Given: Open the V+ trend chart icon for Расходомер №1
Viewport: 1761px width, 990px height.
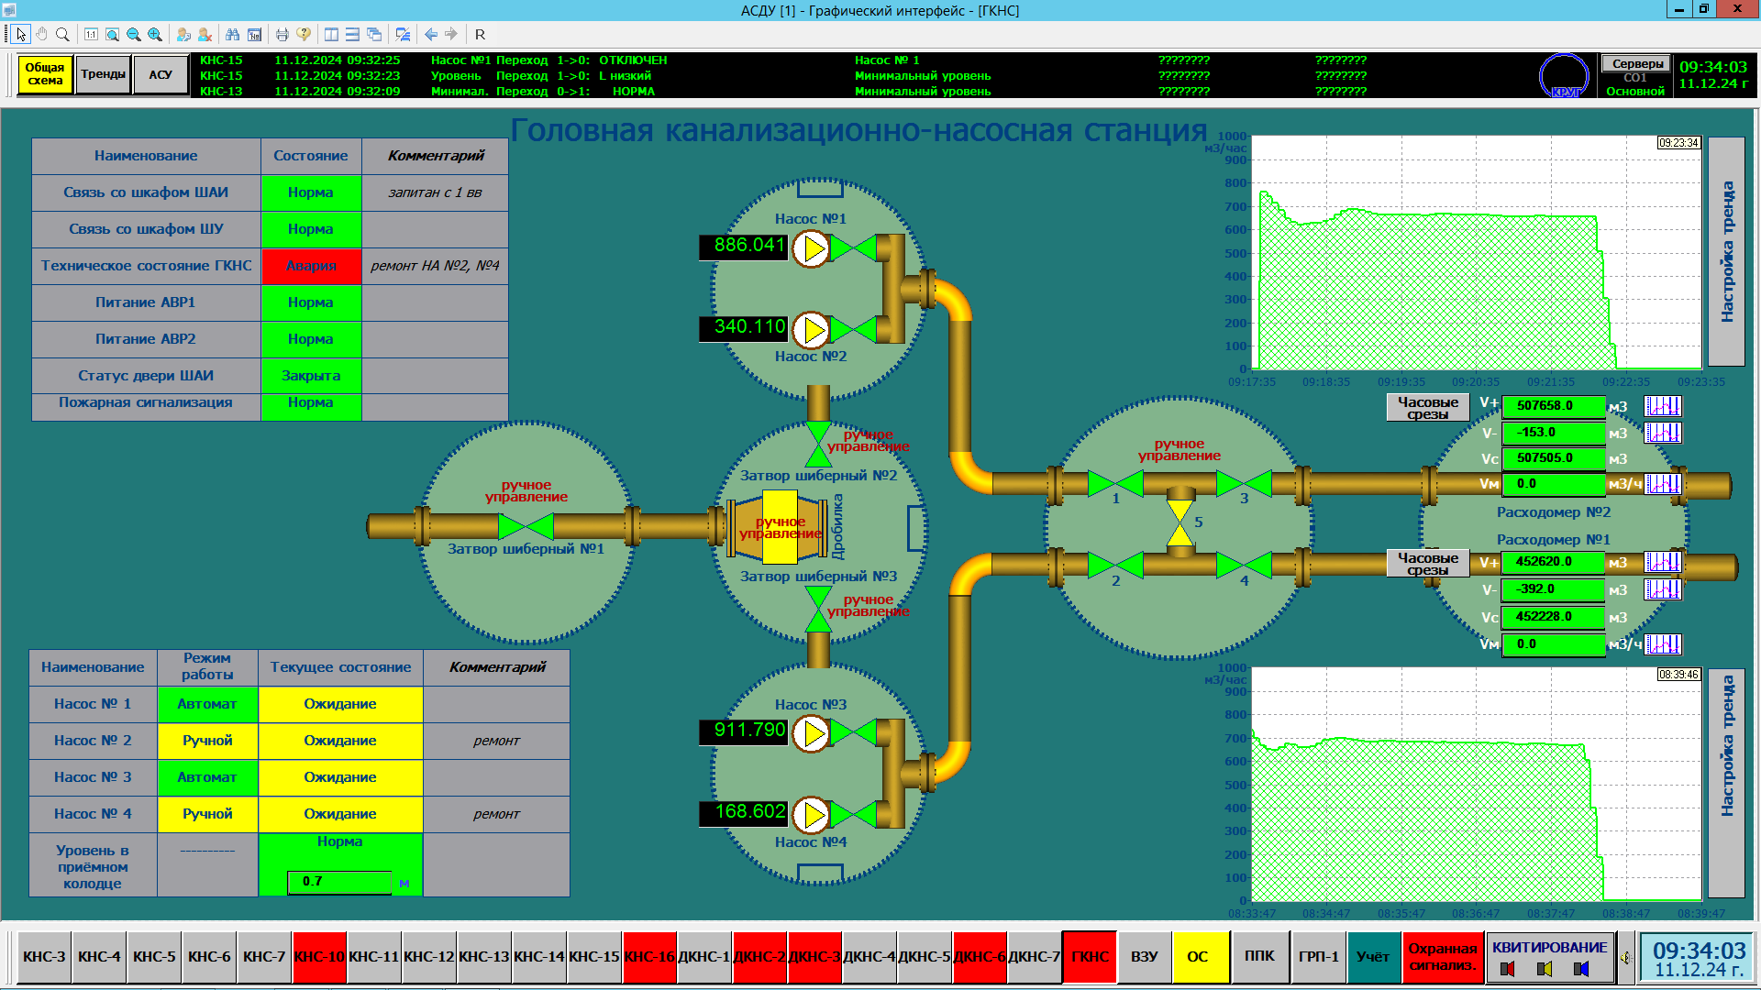Looking at the screenshot, I should pos(1663,562).
